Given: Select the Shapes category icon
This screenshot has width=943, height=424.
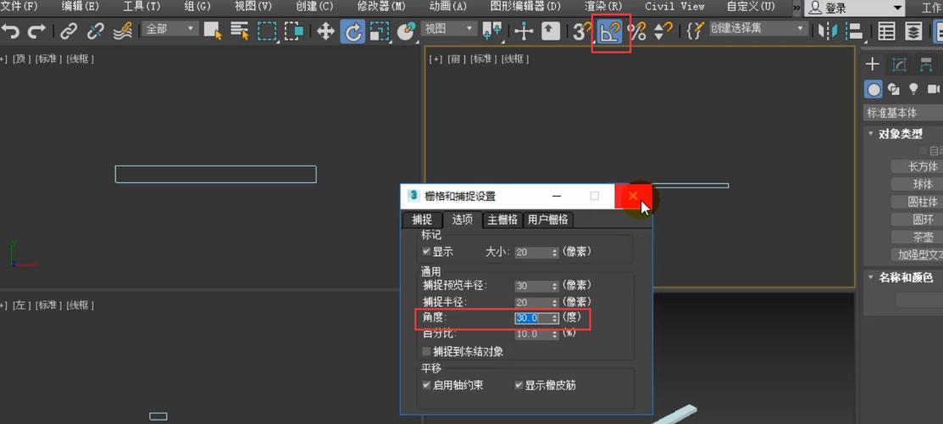Looking at the screenshot, I should tap(894, 89).
